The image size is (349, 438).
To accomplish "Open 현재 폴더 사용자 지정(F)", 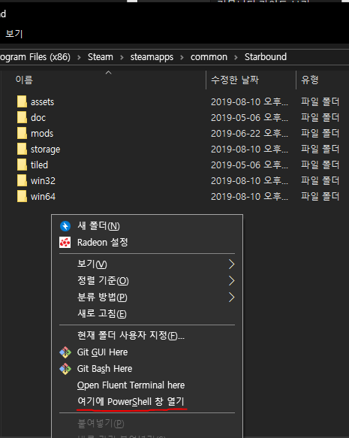I will pos(131,335).
